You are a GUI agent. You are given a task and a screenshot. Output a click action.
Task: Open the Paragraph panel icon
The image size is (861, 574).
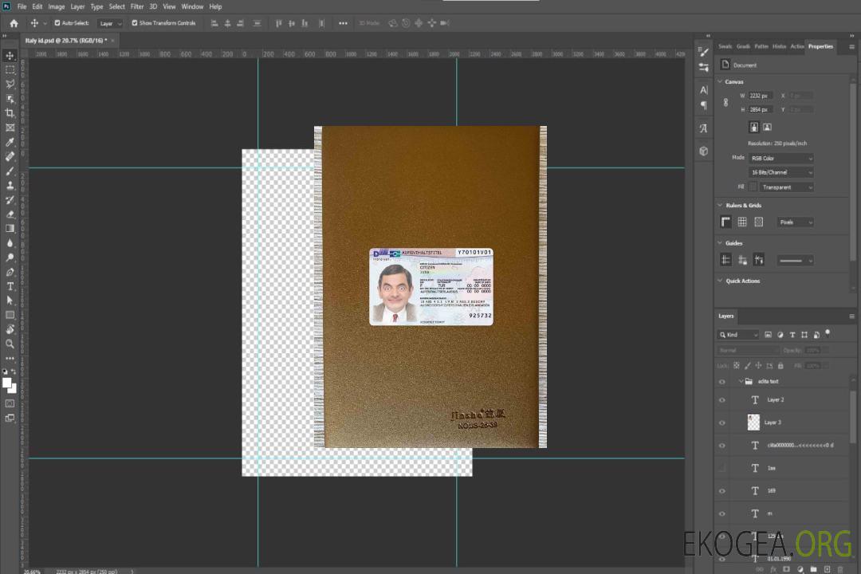click(703, 105)
